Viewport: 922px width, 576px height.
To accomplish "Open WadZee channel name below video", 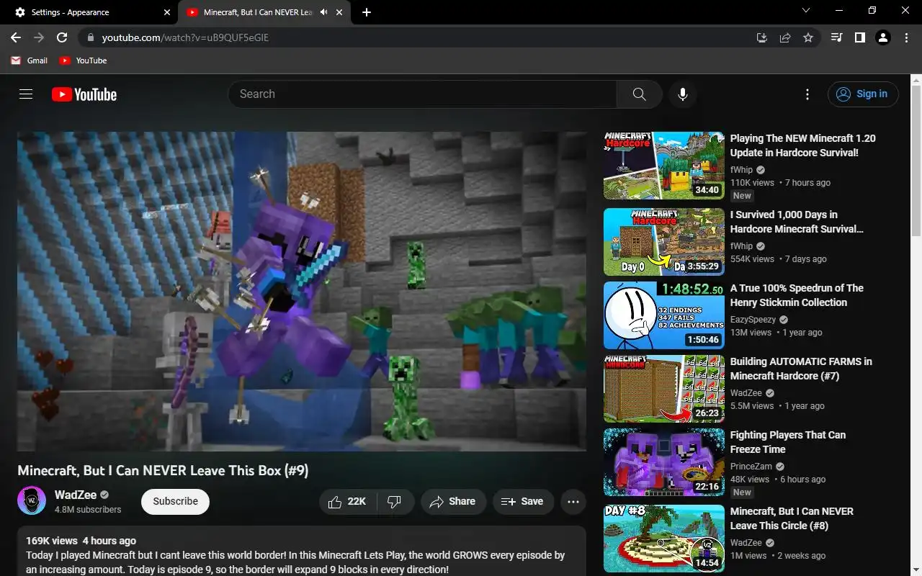I will click(76, 495).
